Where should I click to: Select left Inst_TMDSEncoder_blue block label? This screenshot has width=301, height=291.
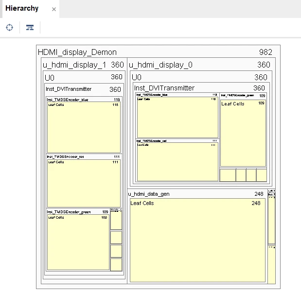click(68, 100)
